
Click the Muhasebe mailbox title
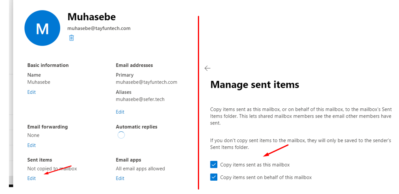point(91,17)
